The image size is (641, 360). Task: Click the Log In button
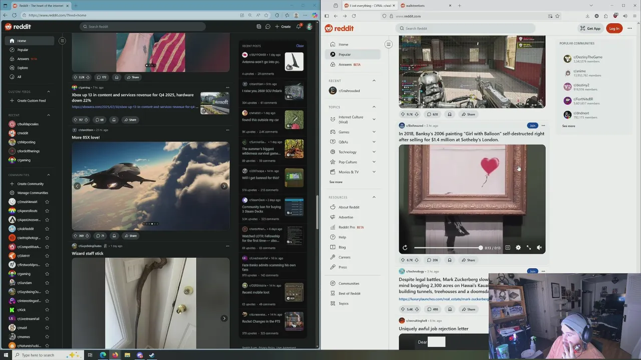(x=614, y=28)
